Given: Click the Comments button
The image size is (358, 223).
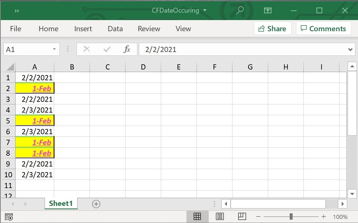Looking at the screenshot, I should tap(323, 29).
